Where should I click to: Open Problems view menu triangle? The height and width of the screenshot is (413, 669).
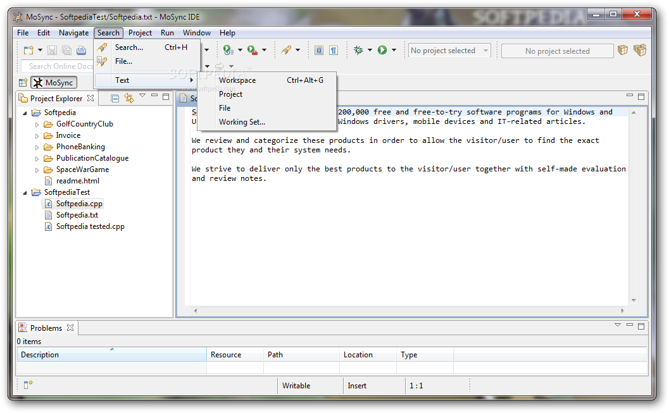pos(617,325)
